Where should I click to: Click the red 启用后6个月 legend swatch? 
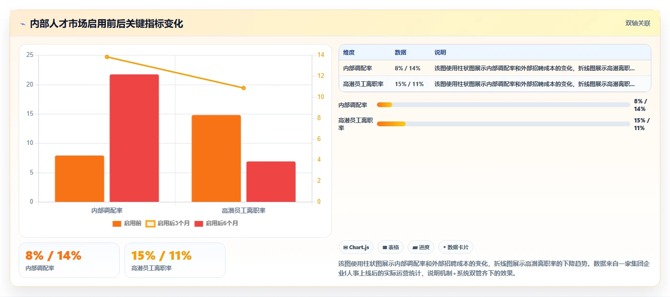click(199, 223)
